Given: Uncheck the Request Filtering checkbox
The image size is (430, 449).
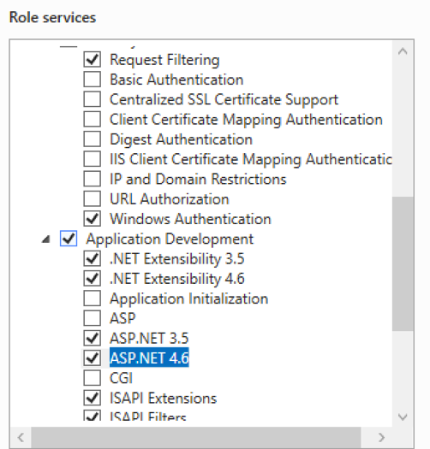Looking at the screenshot, I should (x=92, y=60).
